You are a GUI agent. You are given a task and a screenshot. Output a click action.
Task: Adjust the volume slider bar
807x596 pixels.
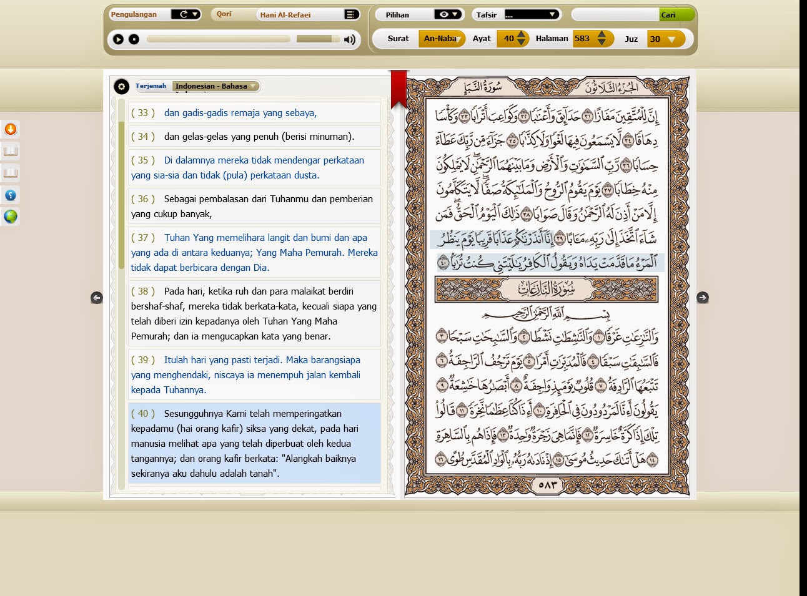(x=317, y=39)
